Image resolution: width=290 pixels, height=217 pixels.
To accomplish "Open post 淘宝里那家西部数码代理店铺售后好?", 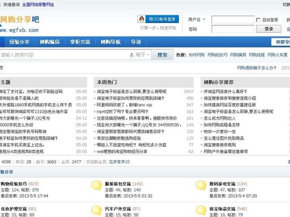I will coord(130,132).
